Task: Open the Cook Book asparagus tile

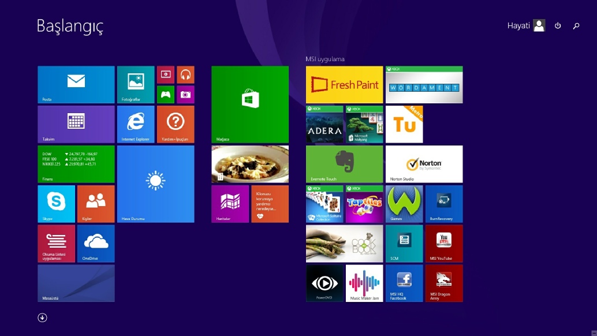Action: (x=345, y=244)
